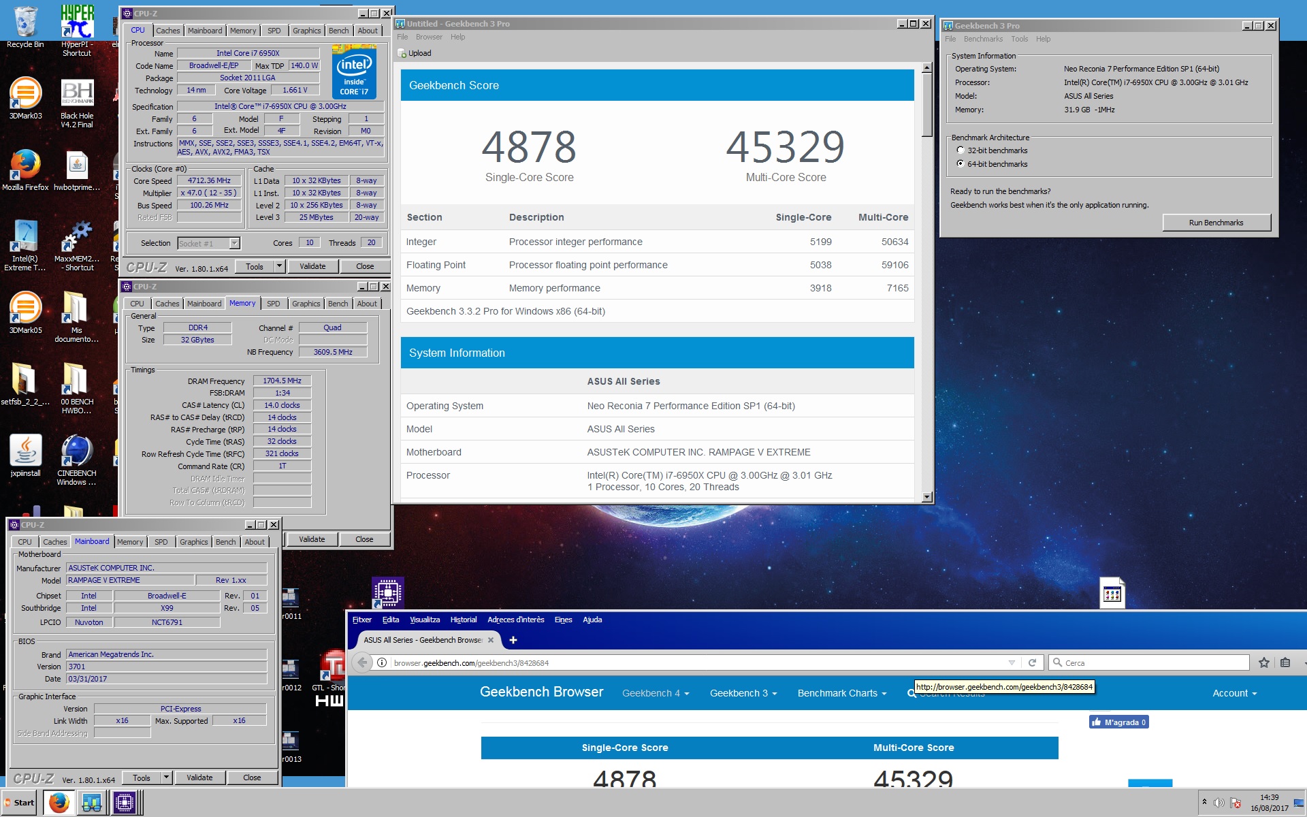Click site information icon in address bar

pos(382,662)
